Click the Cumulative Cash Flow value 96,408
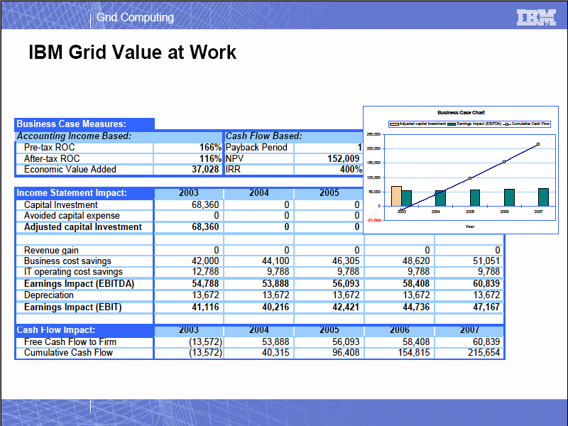568x426 pixels. (x=346, y=353)
